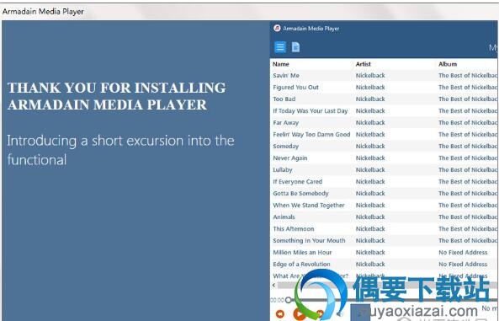
Task: Select Million Miles an Hour
Action: [302, 253]
